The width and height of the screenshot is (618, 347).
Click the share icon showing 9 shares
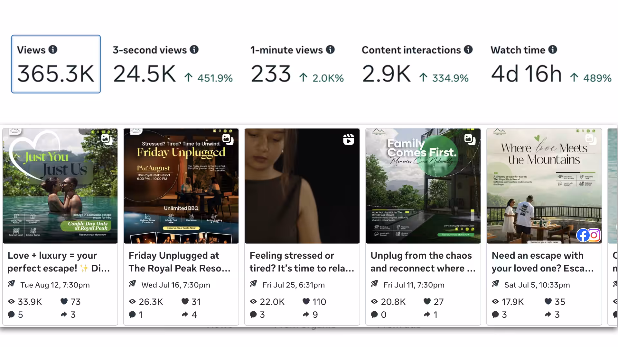(306, 314)
